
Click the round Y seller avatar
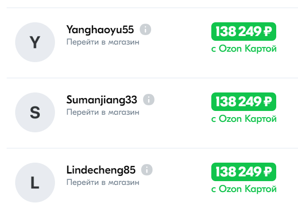point(35,43)
